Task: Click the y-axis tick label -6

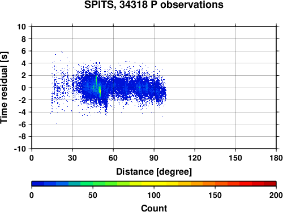Action: [22, 124]
